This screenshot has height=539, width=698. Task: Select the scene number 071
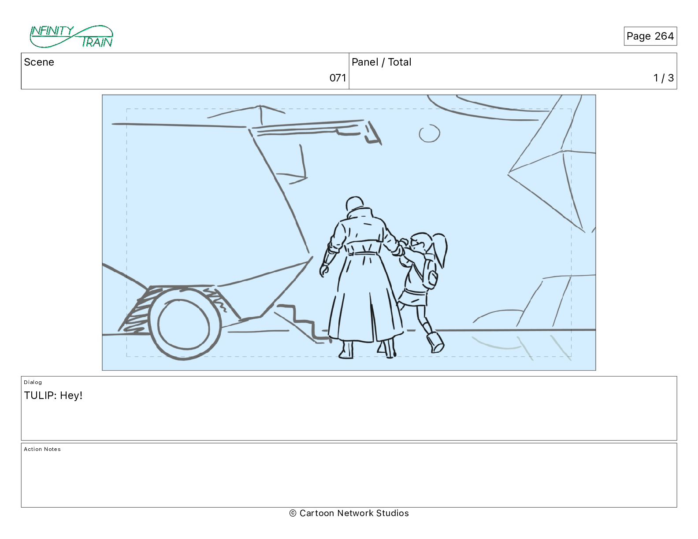click(x=338, y=78)
